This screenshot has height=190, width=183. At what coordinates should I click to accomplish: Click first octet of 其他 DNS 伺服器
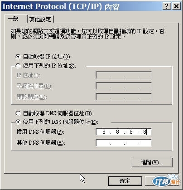pos(104,143)
